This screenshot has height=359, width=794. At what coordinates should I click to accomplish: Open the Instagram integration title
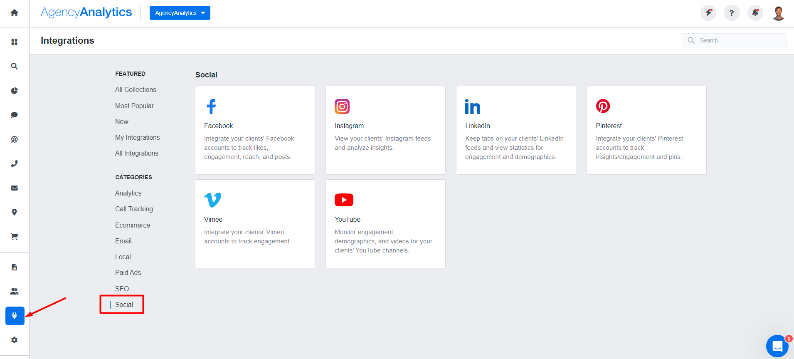(349, 126)
